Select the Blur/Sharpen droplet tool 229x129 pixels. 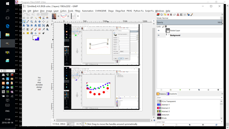[x=35, y=33]
